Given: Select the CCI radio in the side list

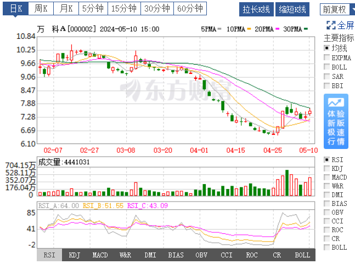Looking at the screenshot, I should pos(326,221).
